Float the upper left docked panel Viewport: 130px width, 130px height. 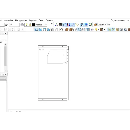4,33
